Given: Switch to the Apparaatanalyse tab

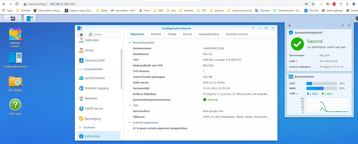Looking at the screenshot, I should coord(209,34).
